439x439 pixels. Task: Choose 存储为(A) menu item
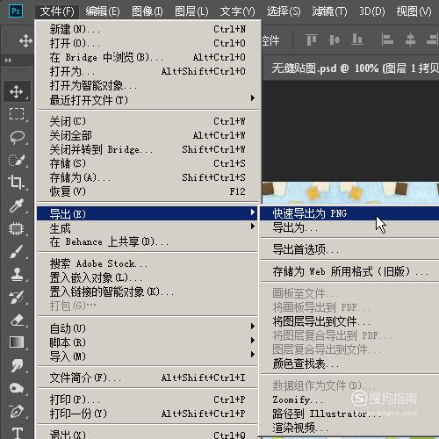pyautogui.click(x=148, y=177)
